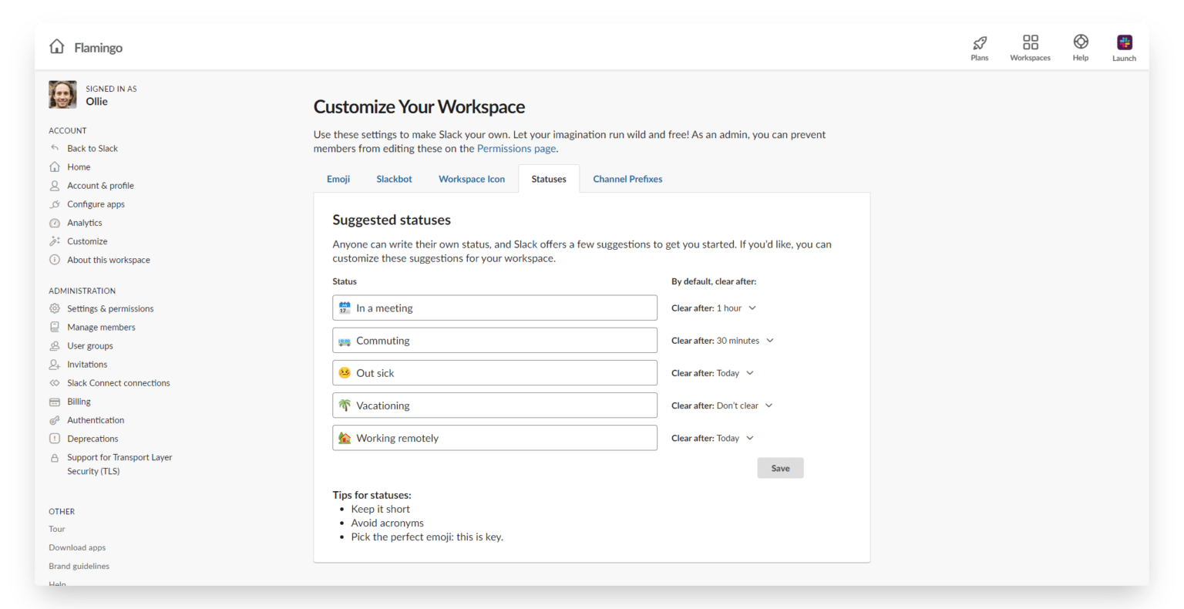Screen dimensions: 1184x609
Task: Save the suggested statuses
Action: (780, 468)
